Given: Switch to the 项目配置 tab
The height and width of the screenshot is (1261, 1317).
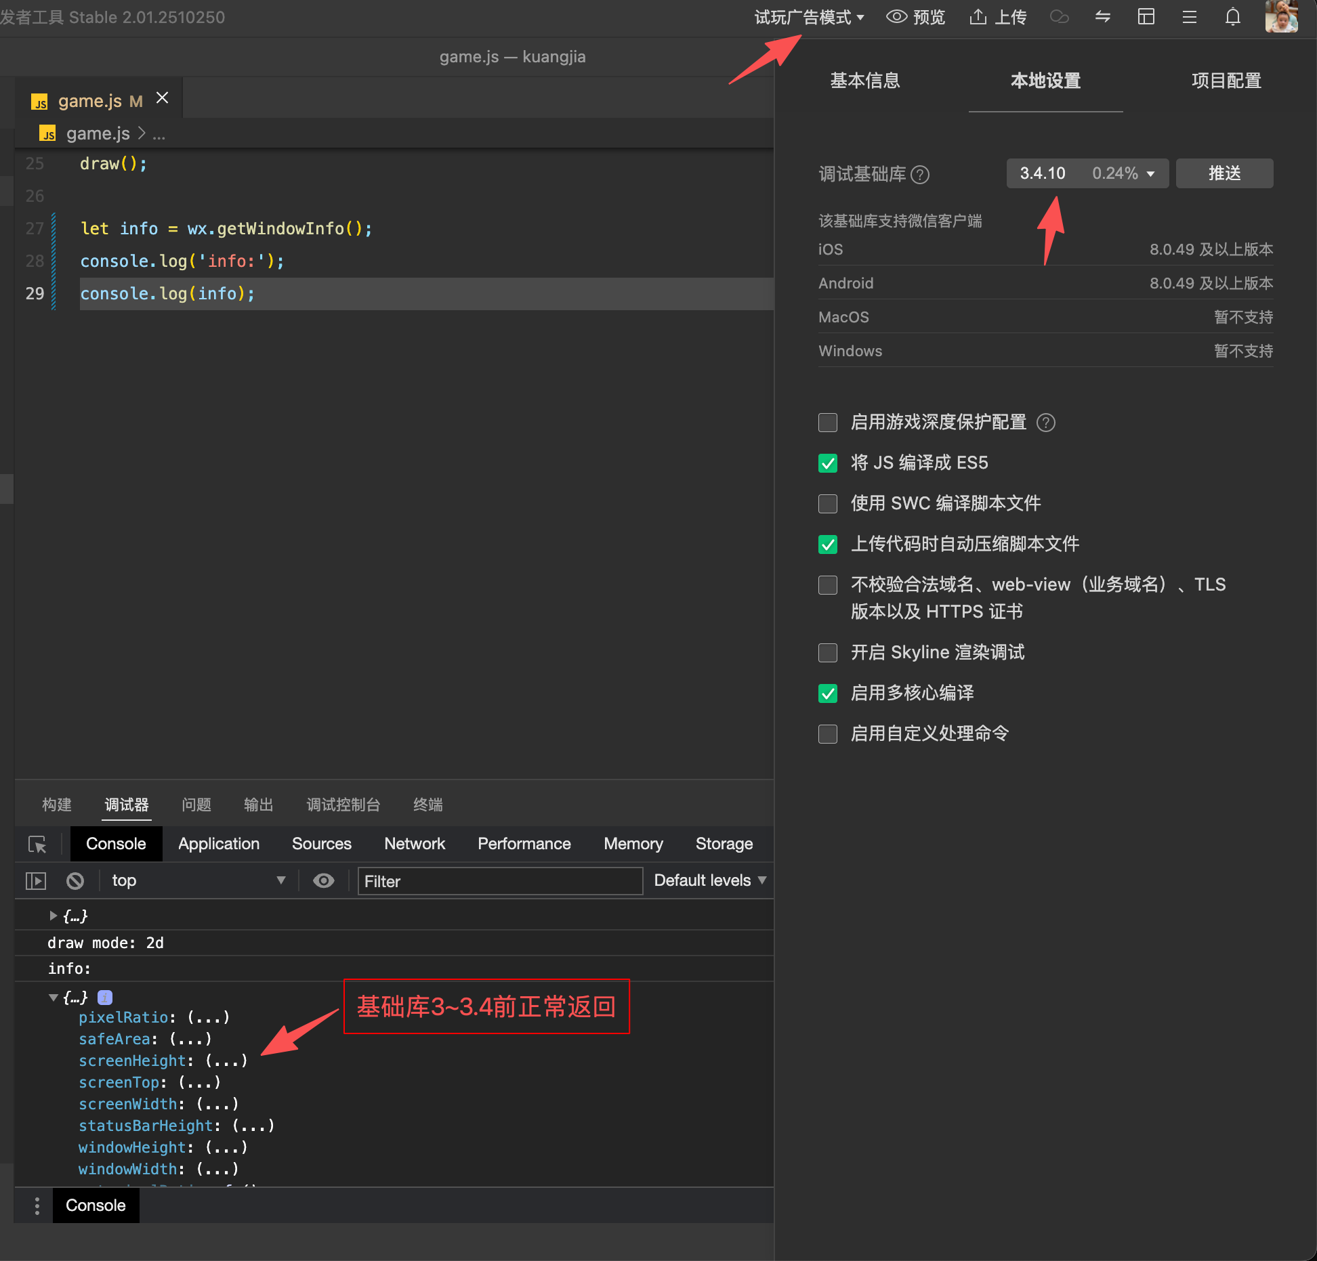Looking at the screenshot, I should 1226,81.
